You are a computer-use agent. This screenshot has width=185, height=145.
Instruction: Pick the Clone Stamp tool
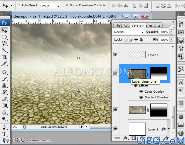pyautogui.click(x=4, y=85)
